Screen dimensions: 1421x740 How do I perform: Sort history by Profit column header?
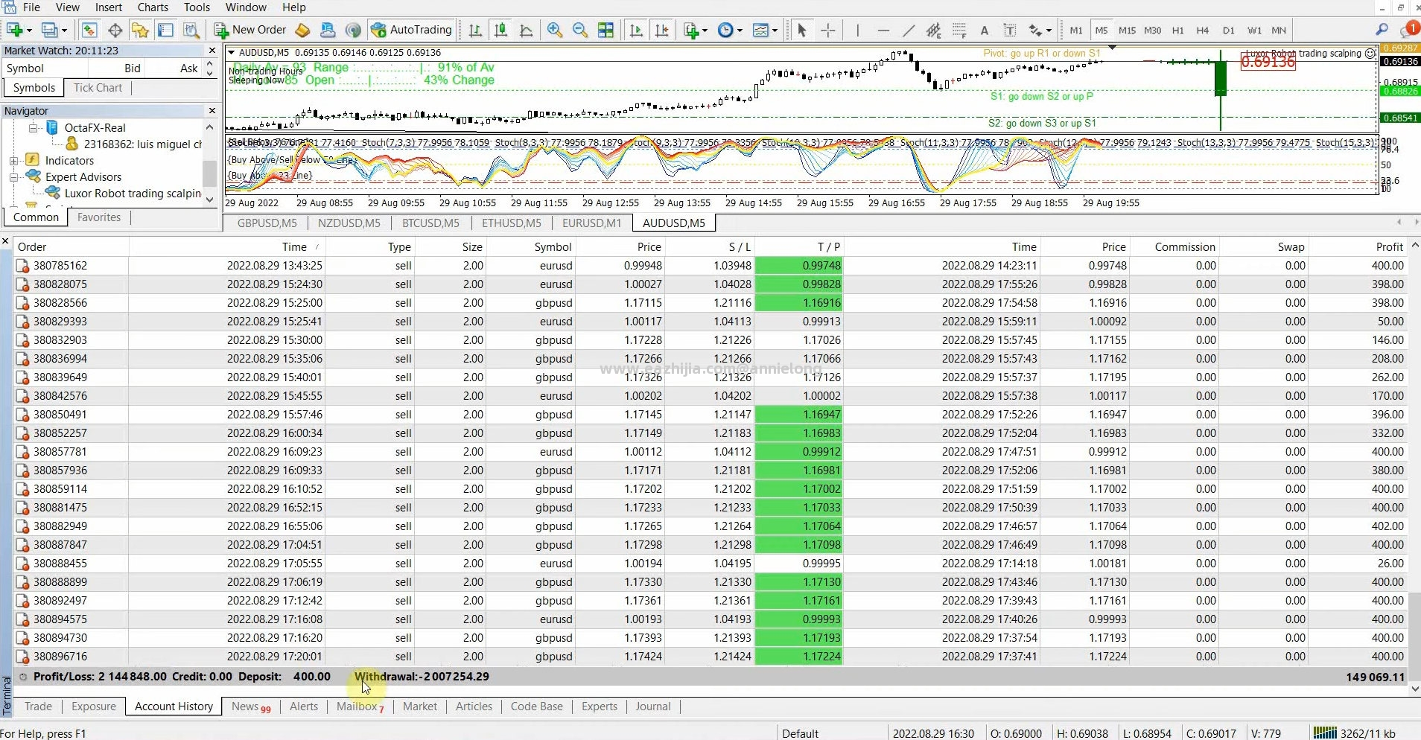click(x=1388, y=247)
